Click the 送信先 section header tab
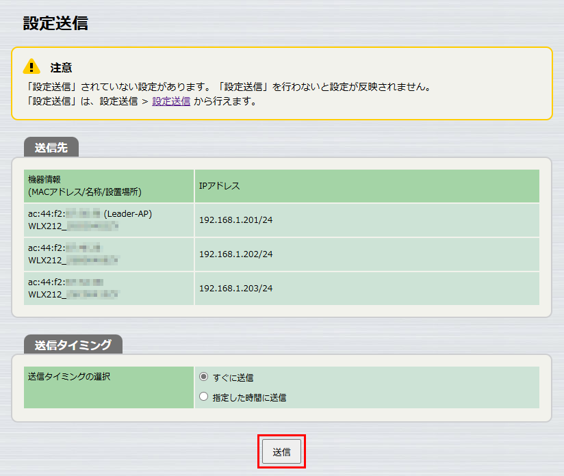Screen dimensions: 564x476 pyautogui.click(x=50, y=146)
